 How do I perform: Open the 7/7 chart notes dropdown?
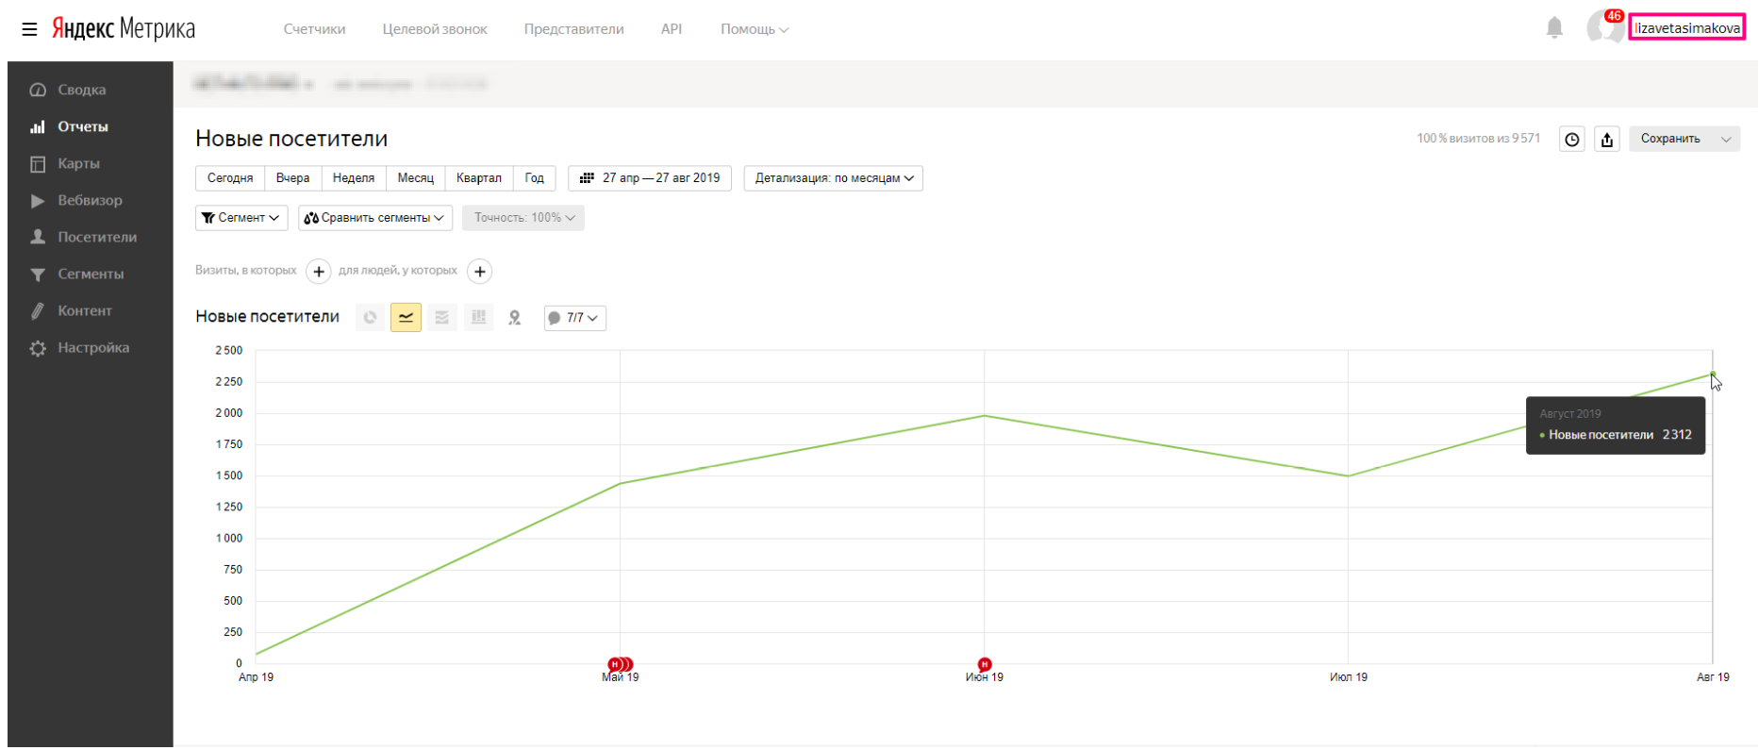point(575,318)
